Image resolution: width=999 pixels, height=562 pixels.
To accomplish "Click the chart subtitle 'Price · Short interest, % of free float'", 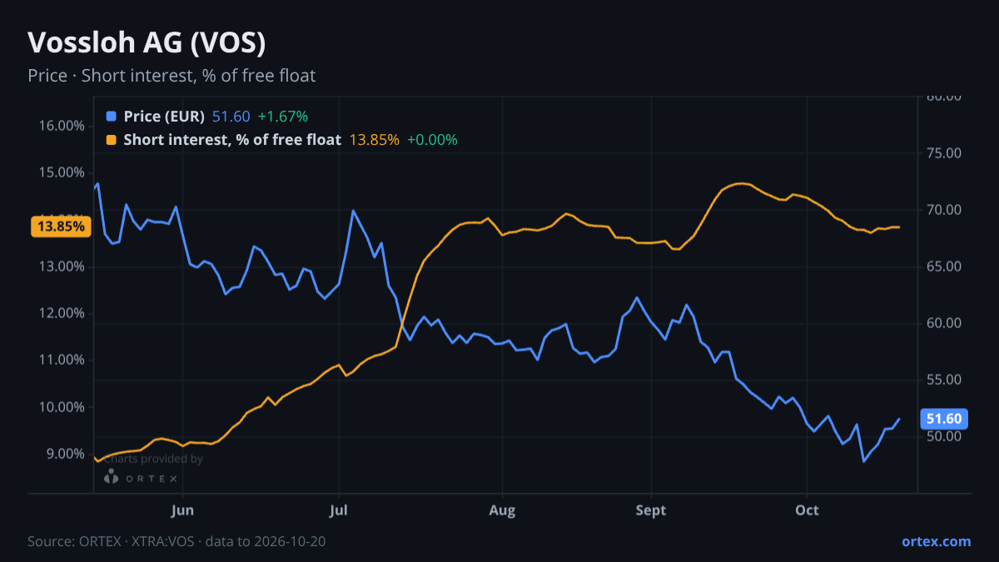I will tap(171, 76).
